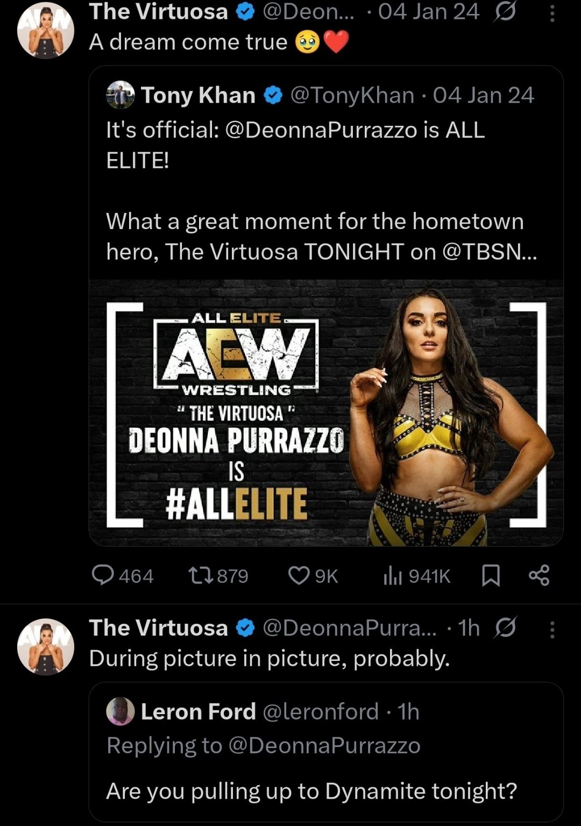Open The Virtuosa avatar on second tweet
Image resolution: width=581 pixels, height=826 pixels.
tap(46, 647)
